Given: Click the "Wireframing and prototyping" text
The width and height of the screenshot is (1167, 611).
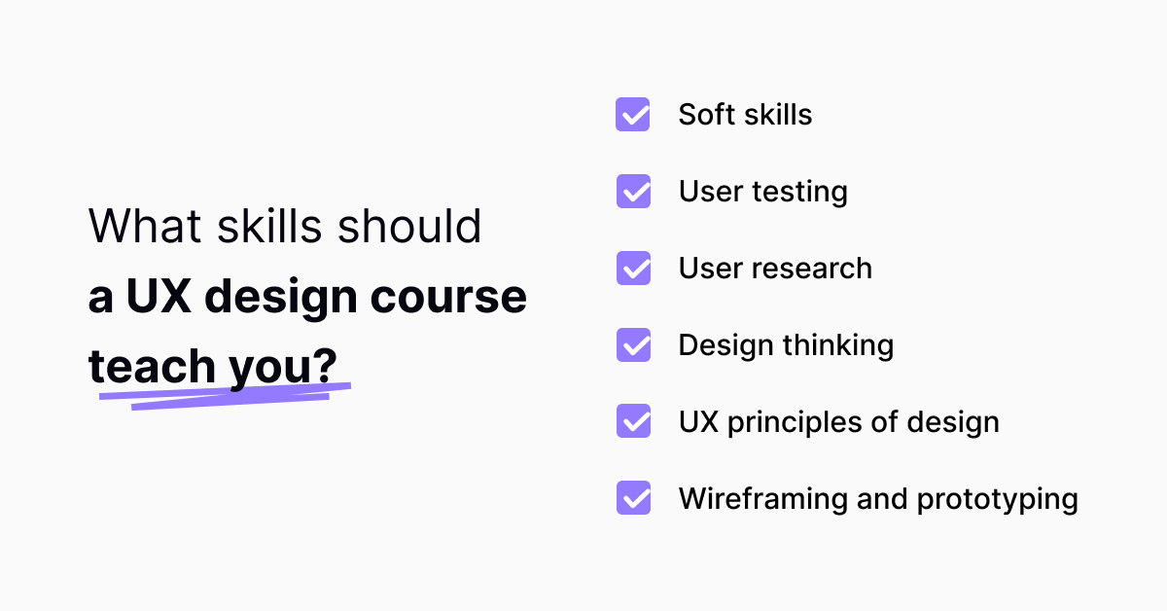Looking at the screenshot, I should point(877,499).
